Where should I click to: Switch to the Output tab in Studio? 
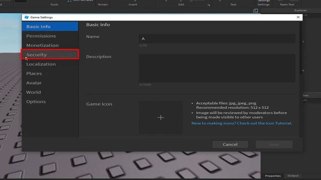click(293, 175)
